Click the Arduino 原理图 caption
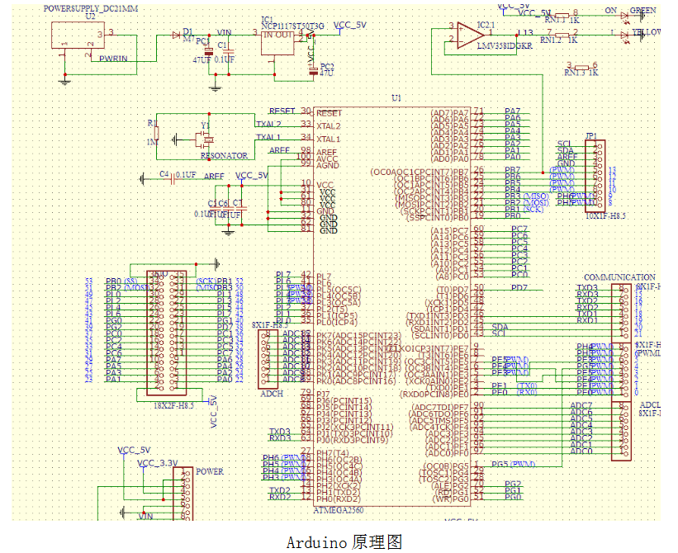Viewport: 678px width, 553px height. point(344,542)
